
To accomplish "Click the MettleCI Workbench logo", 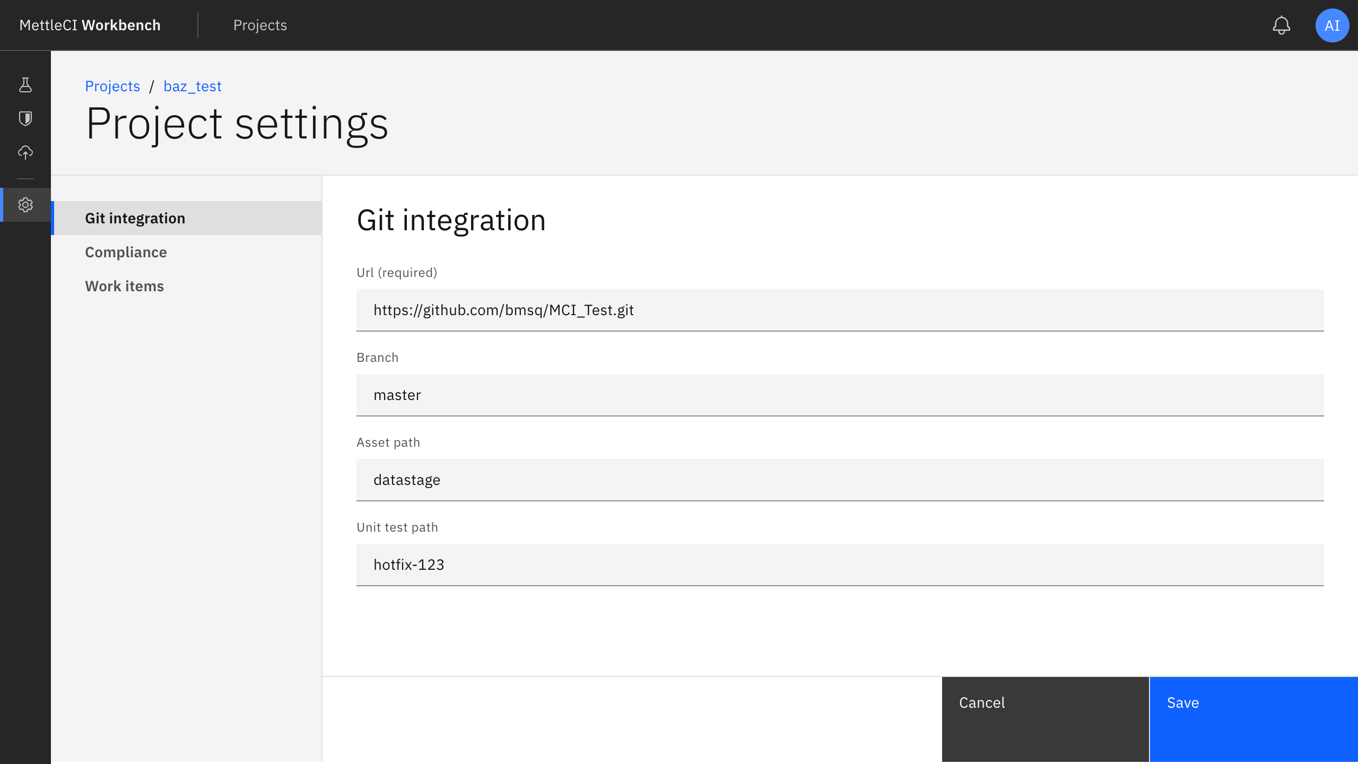I will pyautogui.click(x=90, y=25).
